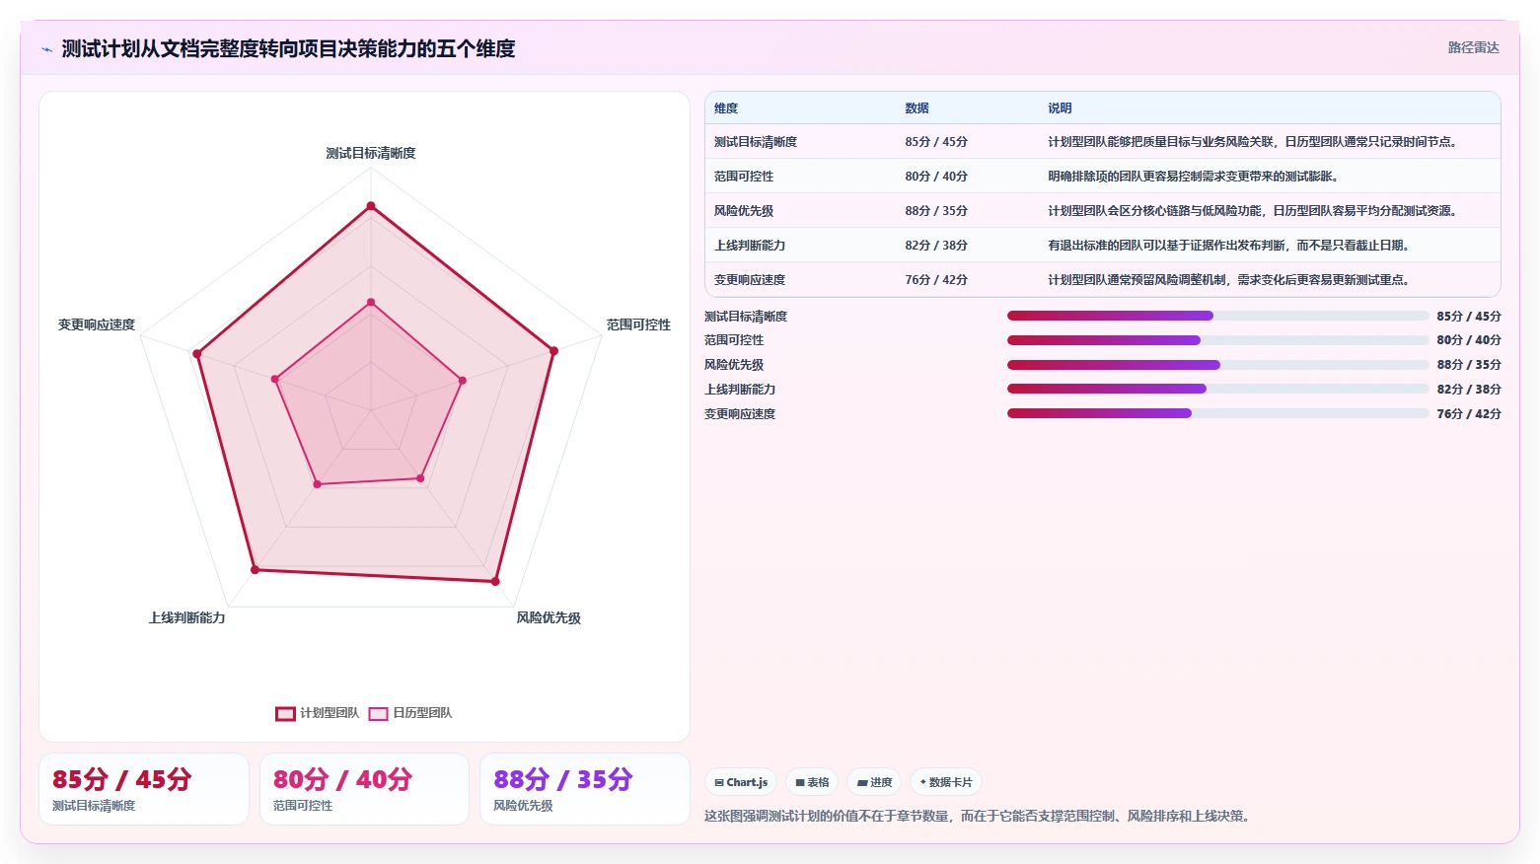Viewport: 1540px width, 864px height.
Task: Click 计划型团队 radar point on 上线判断能力 axis
Action: [255, 569]
